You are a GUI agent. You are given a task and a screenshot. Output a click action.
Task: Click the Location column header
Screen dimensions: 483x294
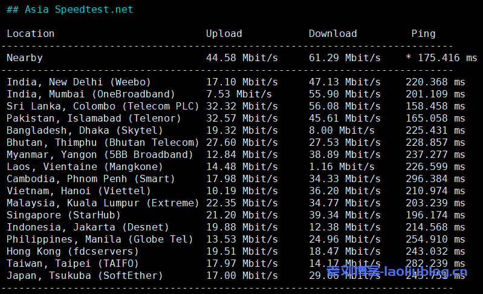[30, 34]
